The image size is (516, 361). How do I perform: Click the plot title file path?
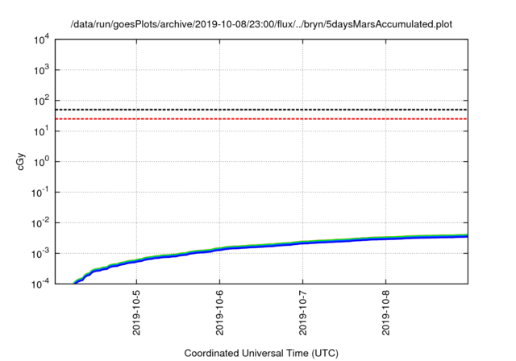coord(261,24)
